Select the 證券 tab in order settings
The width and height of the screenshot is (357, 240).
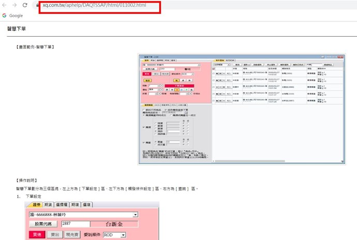36,204
